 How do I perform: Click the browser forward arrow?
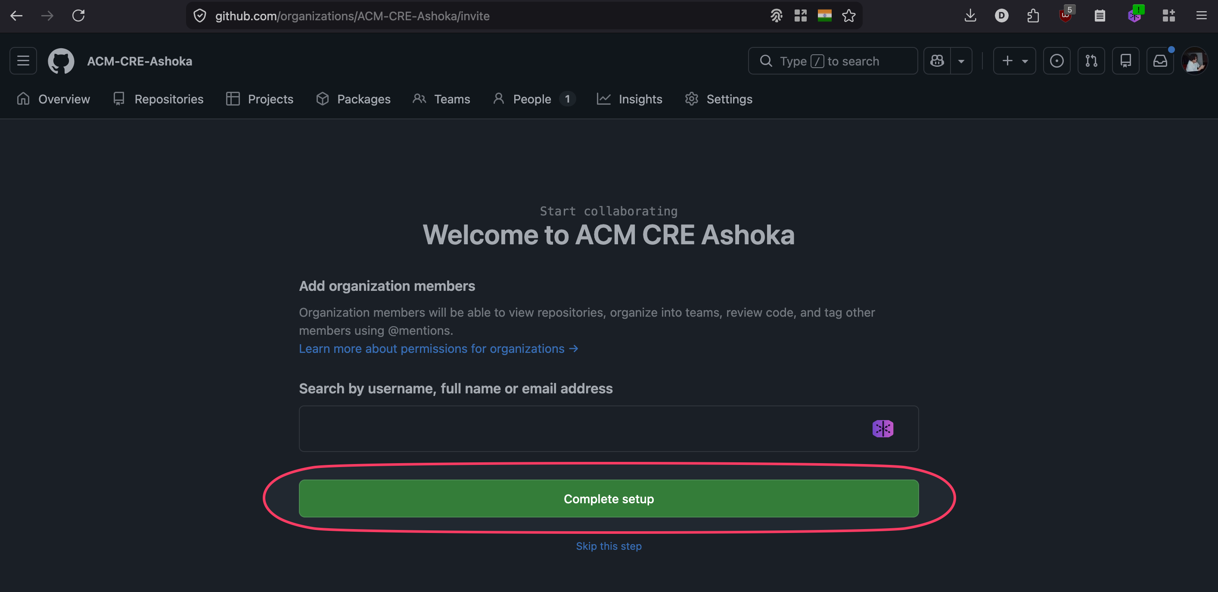[47, 16]
